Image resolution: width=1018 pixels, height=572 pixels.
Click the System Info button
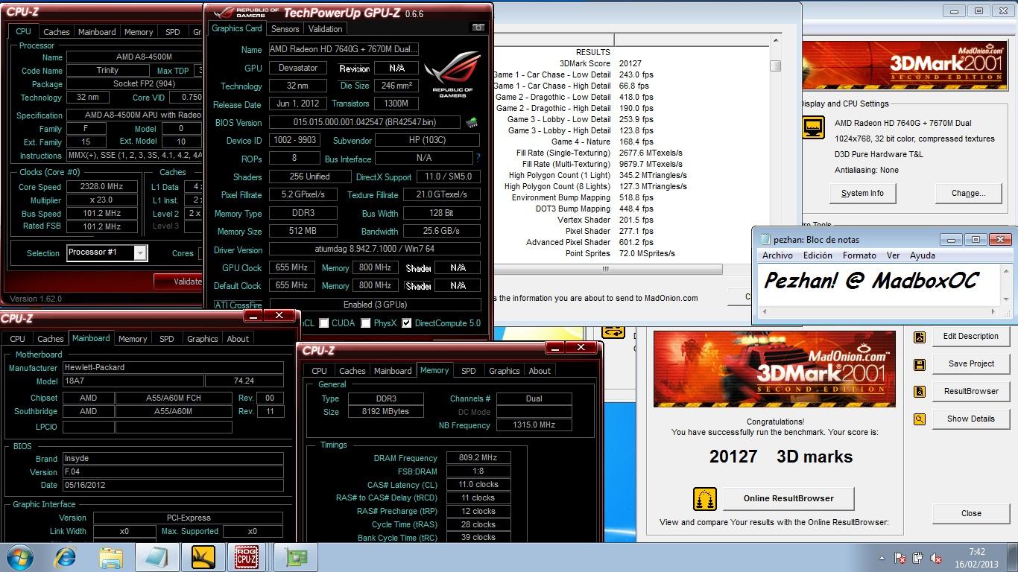click(x=862, y=193)
